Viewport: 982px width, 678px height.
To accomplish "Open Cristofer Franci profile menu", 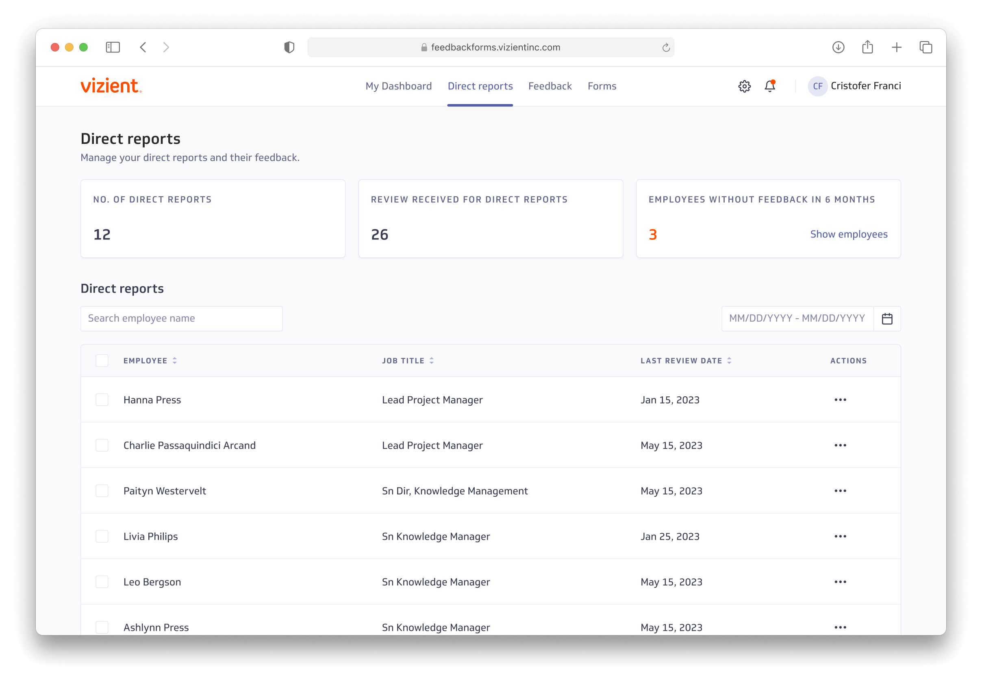I will click(x=854, y=86).
